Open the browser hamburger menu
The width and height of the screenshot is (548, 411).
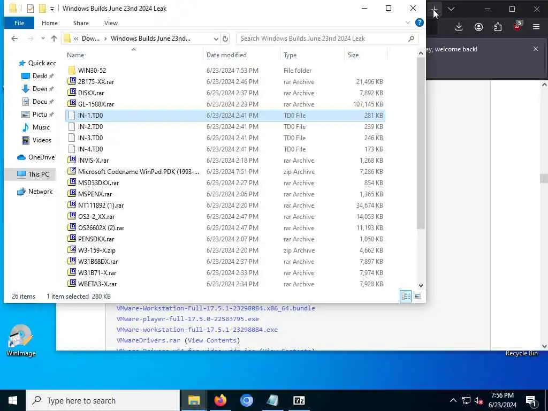536,27
